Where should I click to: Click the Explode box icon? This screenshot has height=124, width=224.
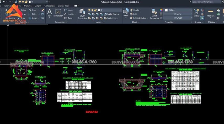tap(42, 14)
